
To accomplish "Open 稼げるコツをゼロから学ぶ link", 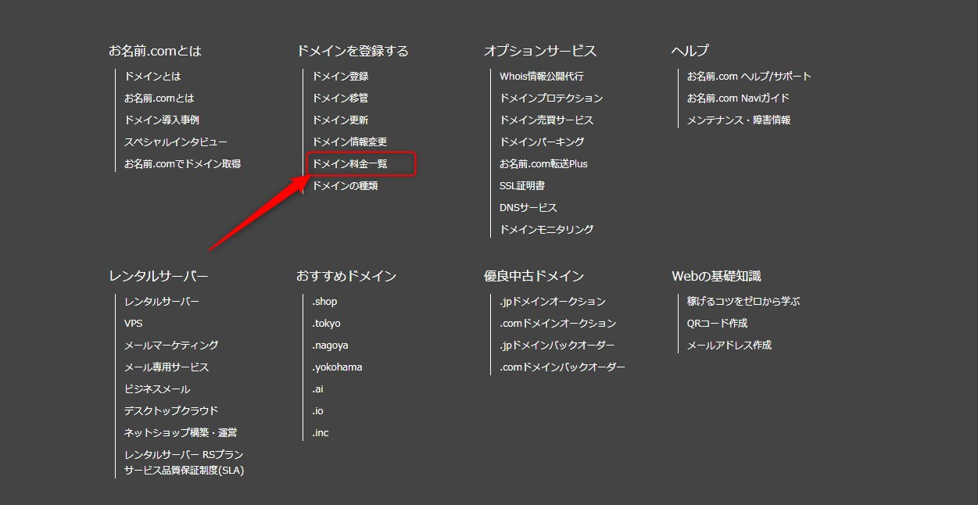I will coord(743,302).
